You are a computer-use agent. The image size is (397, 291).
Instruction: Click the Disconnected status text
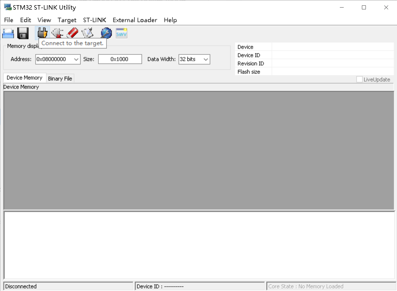click(x=21, y=286)
